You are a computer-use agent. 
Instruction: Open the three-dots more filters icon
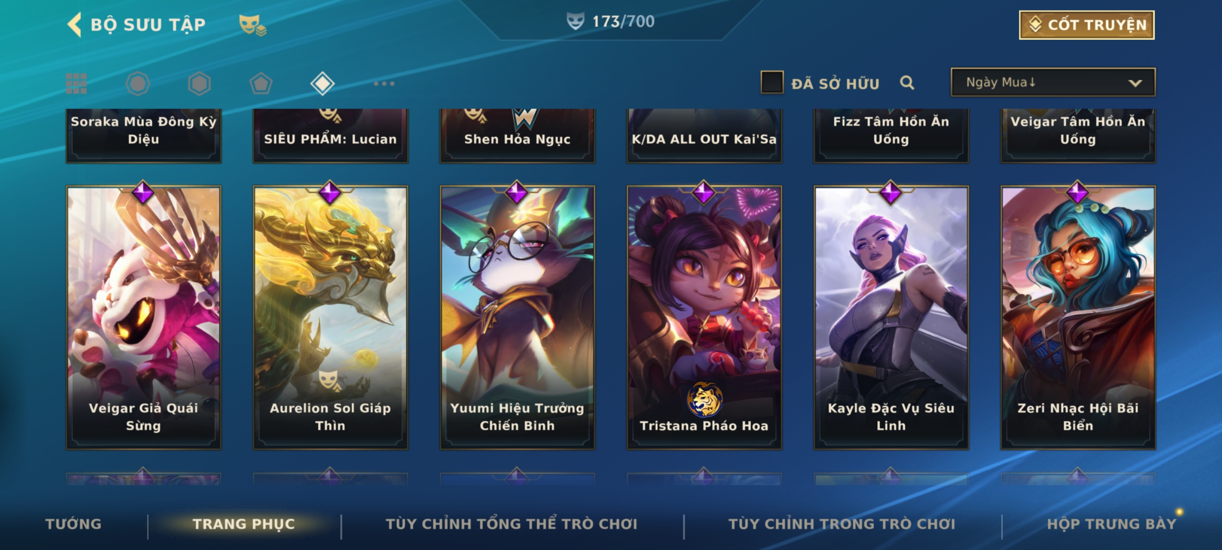pos(384,84)
